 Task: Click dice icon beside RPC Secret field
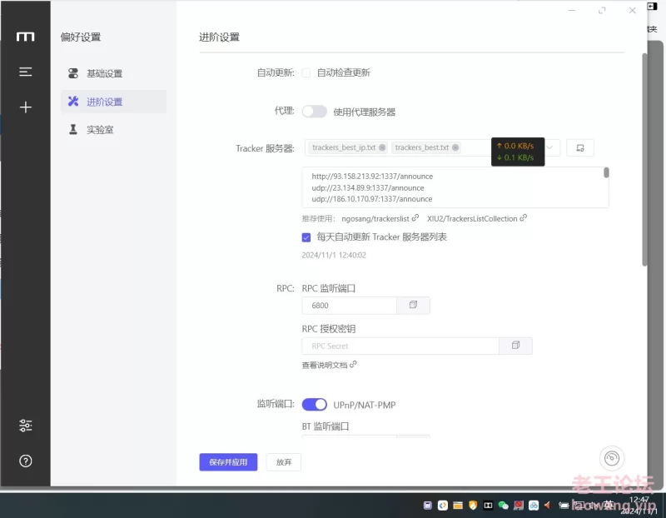point(515,346)
